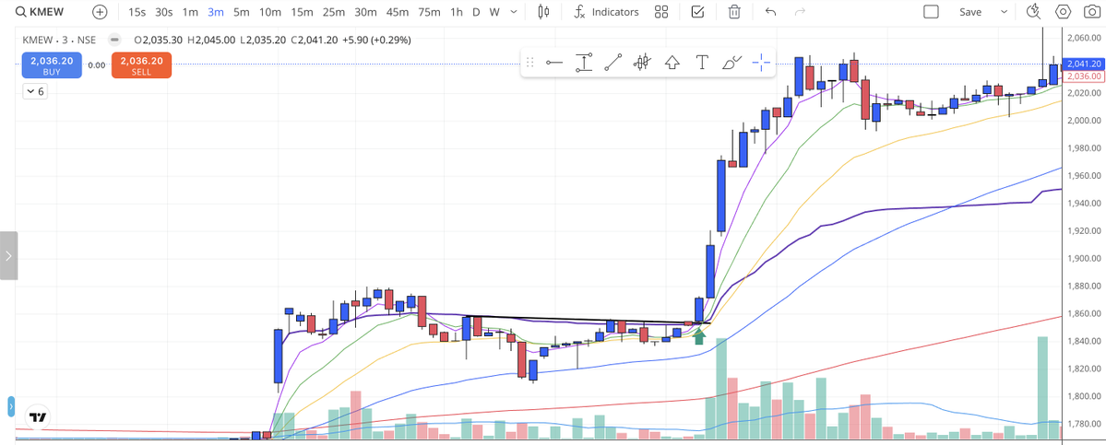Screen dimensions: 1106x445
Task: Select the crosshair cursor tool
Action: pos(761,63)
